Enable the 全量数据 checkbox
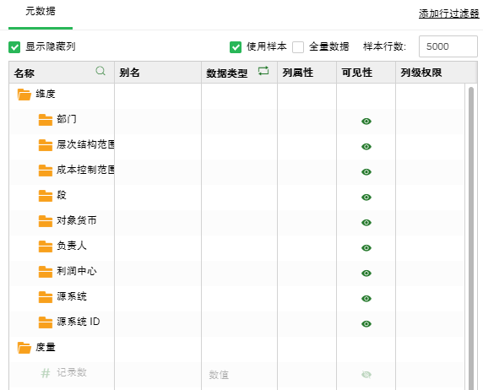The image size is (483, 390). click(298, 47)
